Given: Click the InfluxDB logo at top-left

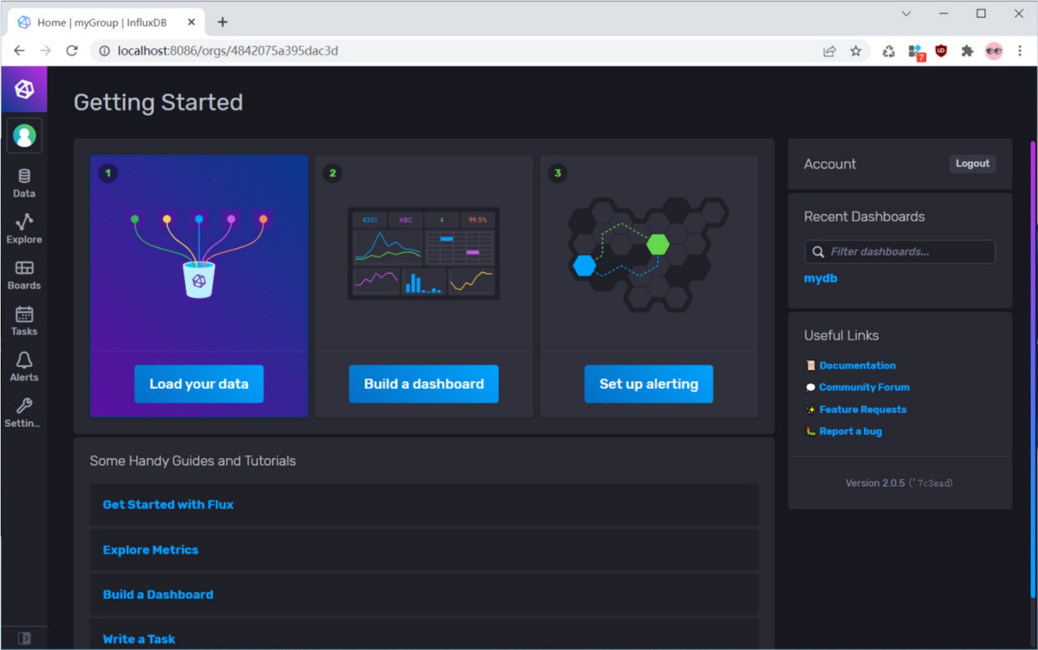Looking at the screenshot, I should click(x=24, y=89).
